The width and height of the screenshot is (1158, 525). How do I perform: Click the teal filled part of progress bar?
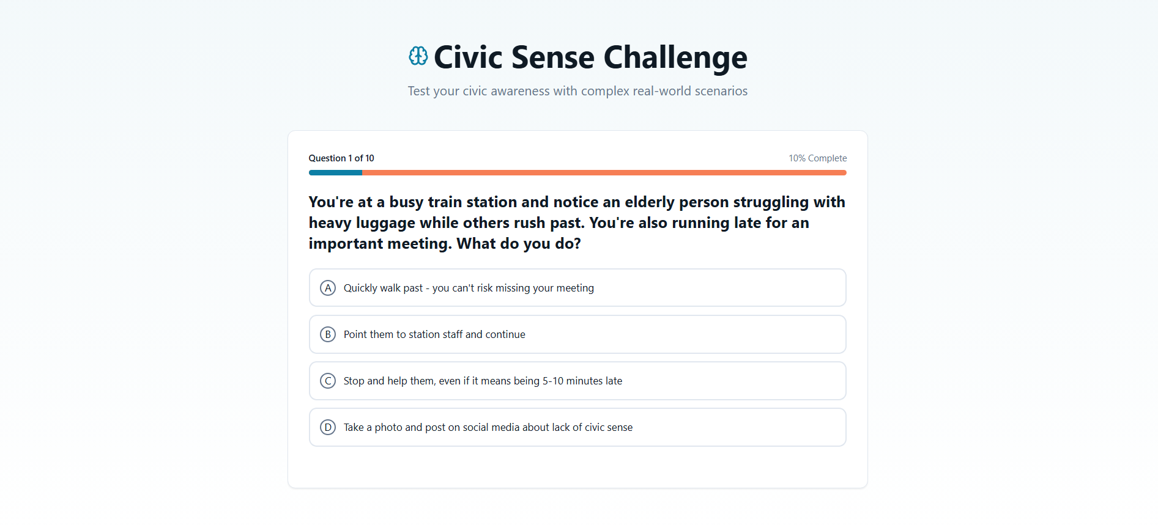pos(335,173)
